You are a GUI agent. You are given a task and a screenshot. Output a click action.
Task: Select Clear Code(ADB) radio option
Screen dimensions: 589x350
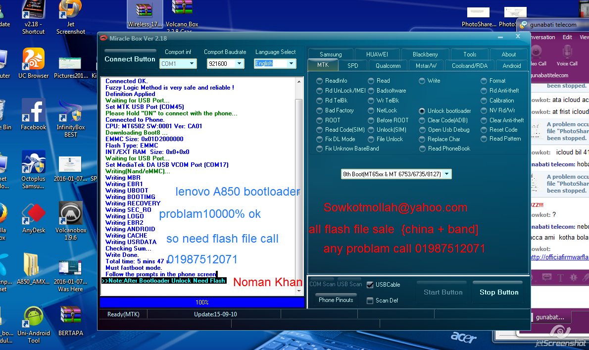(x=422, y=120)
